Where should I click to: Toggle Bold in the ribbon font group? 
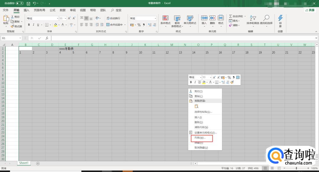click(x=29, y=25)
